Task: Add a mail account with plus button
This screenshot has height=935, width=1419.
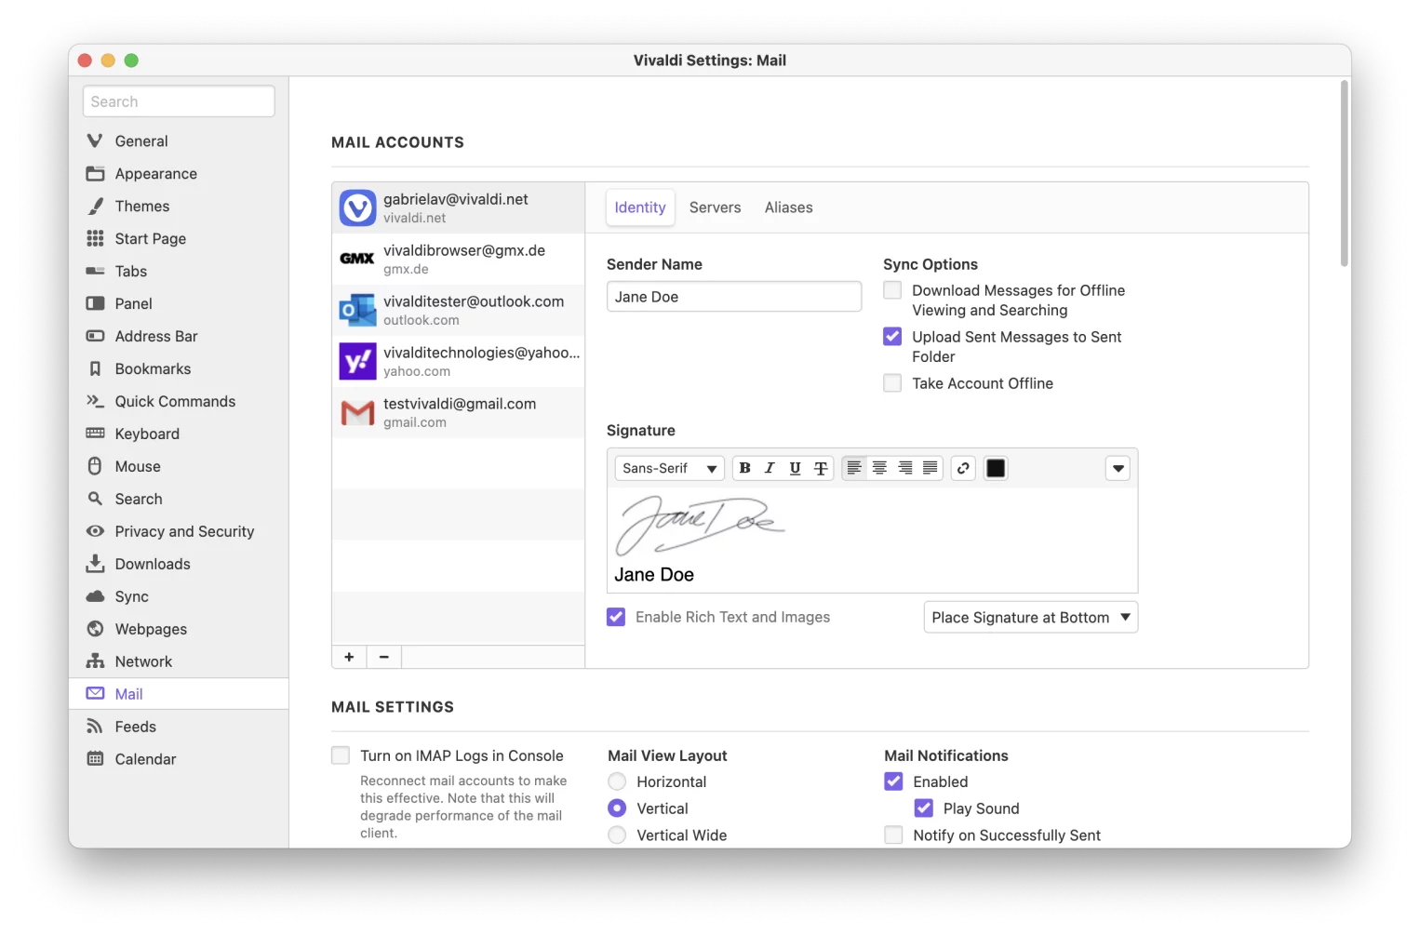Action: [x=349, y=657]
